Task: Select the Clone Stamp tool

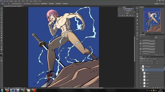Action: (x=1, y=27)
